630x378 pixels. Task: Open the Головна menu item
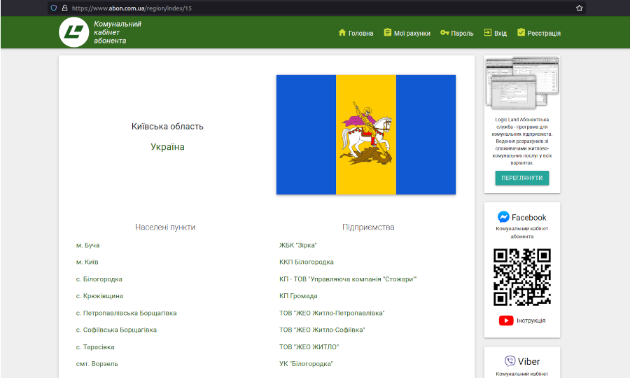(x=360, y=34)
